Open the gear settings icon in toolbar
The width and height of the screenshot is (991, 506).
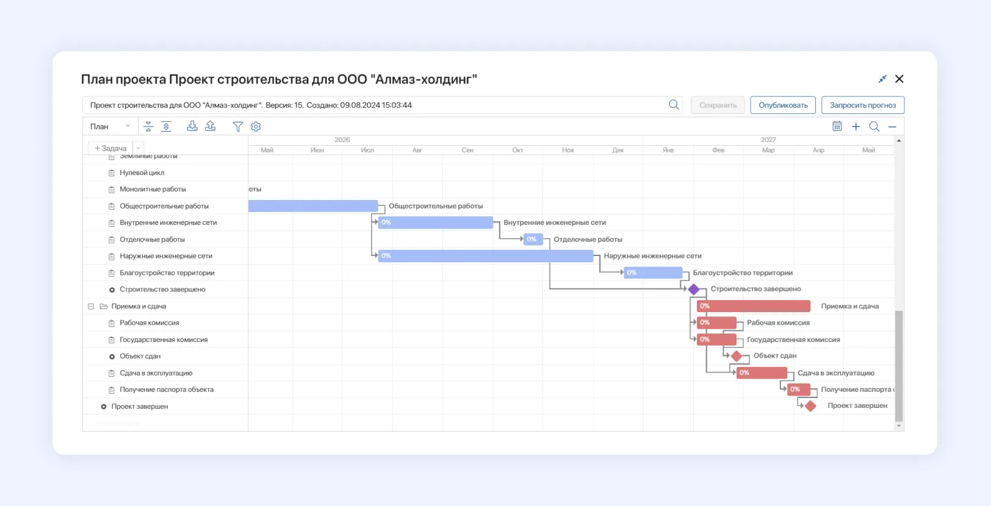click(x=256, y=126)
